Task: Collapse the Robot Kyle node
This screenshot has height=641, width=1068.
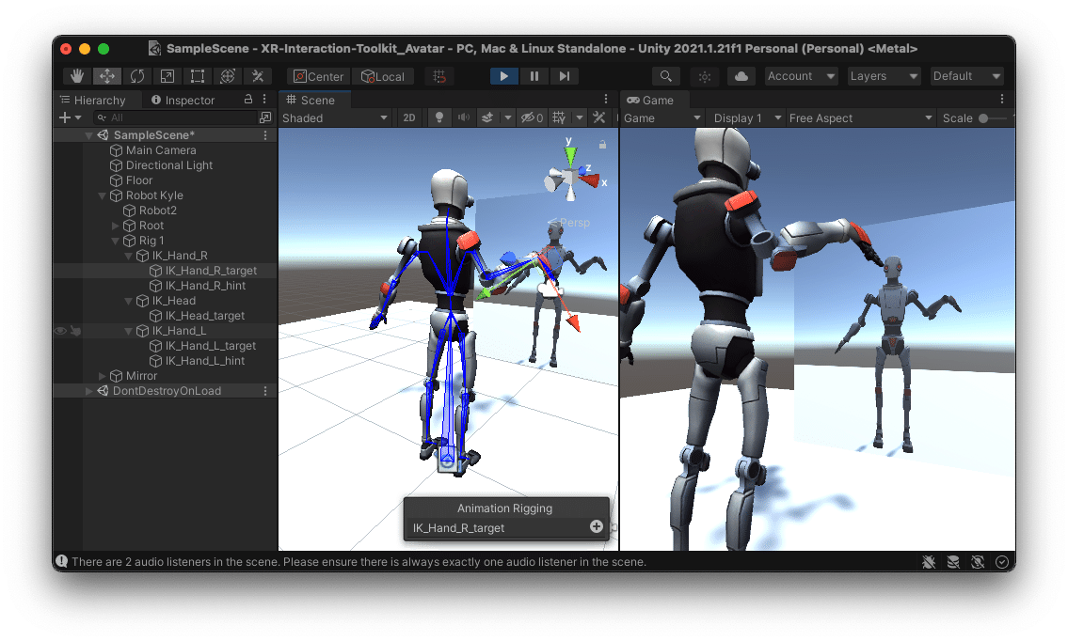Action: tap(103, 195)
